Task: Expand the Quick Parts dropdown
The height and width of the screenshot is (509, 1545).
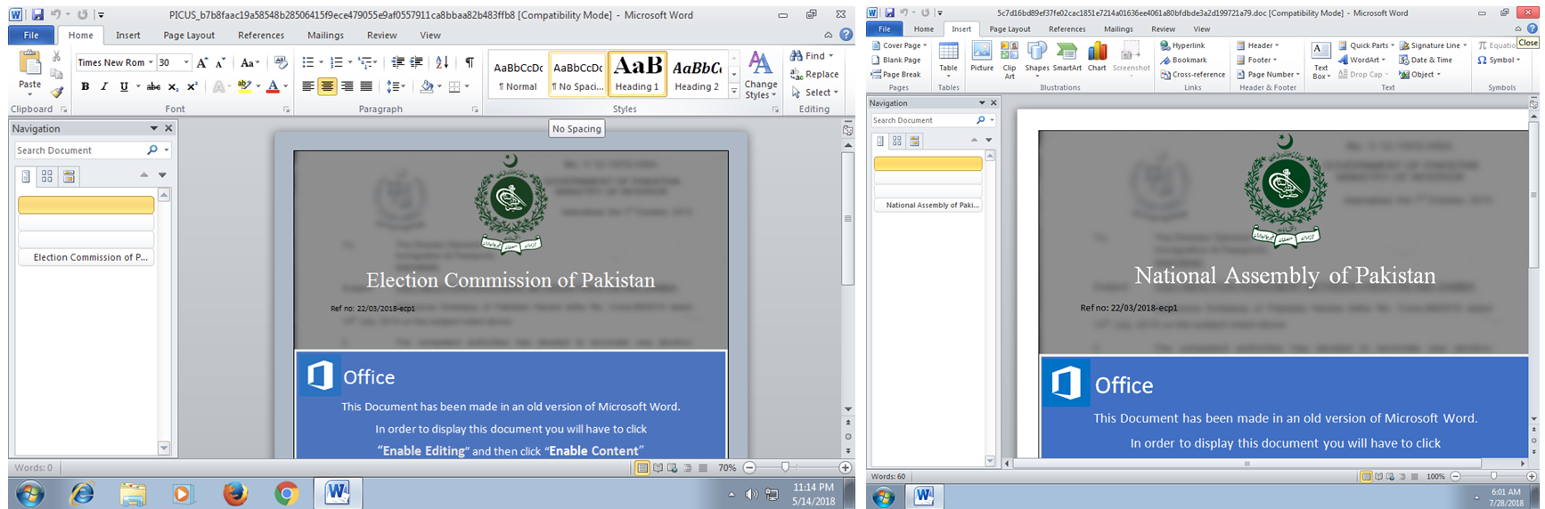Action: pos(1367,45)
